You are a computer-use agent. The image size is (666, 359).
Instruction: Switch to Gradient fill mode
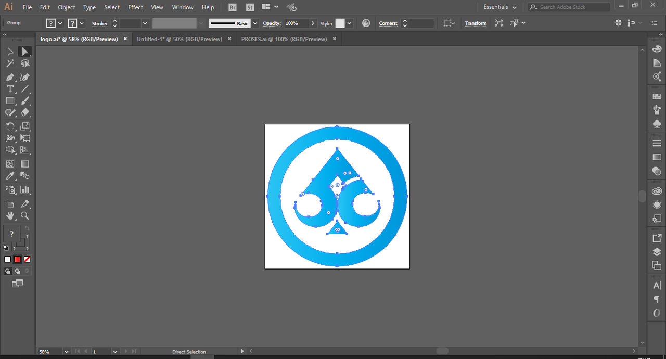17,259
